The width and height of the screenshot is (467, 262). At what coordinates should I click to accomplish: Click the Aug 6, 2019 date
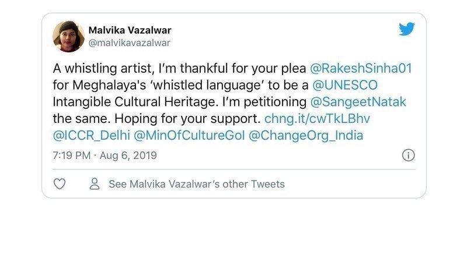131,155
